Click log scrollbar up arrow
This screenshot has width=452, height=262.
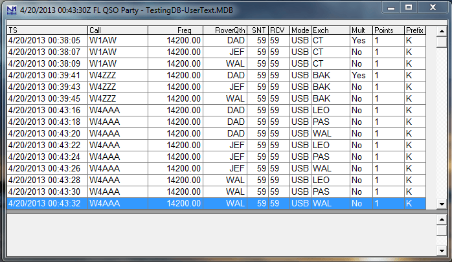tap(442, 31)
